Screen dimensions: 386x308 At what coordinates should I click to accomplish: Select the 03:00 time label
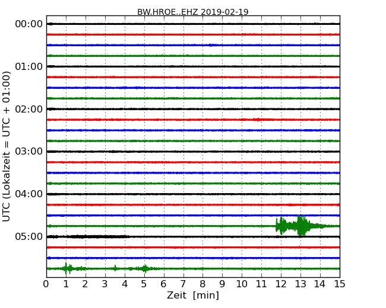click(x=29, y=152)
